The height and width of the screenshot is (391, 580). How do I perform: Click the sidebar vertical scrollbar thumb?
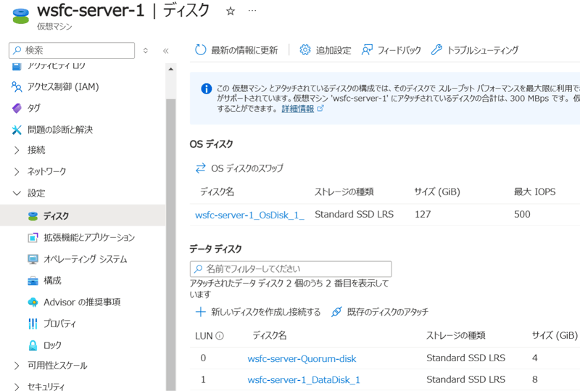pos(170,244)
